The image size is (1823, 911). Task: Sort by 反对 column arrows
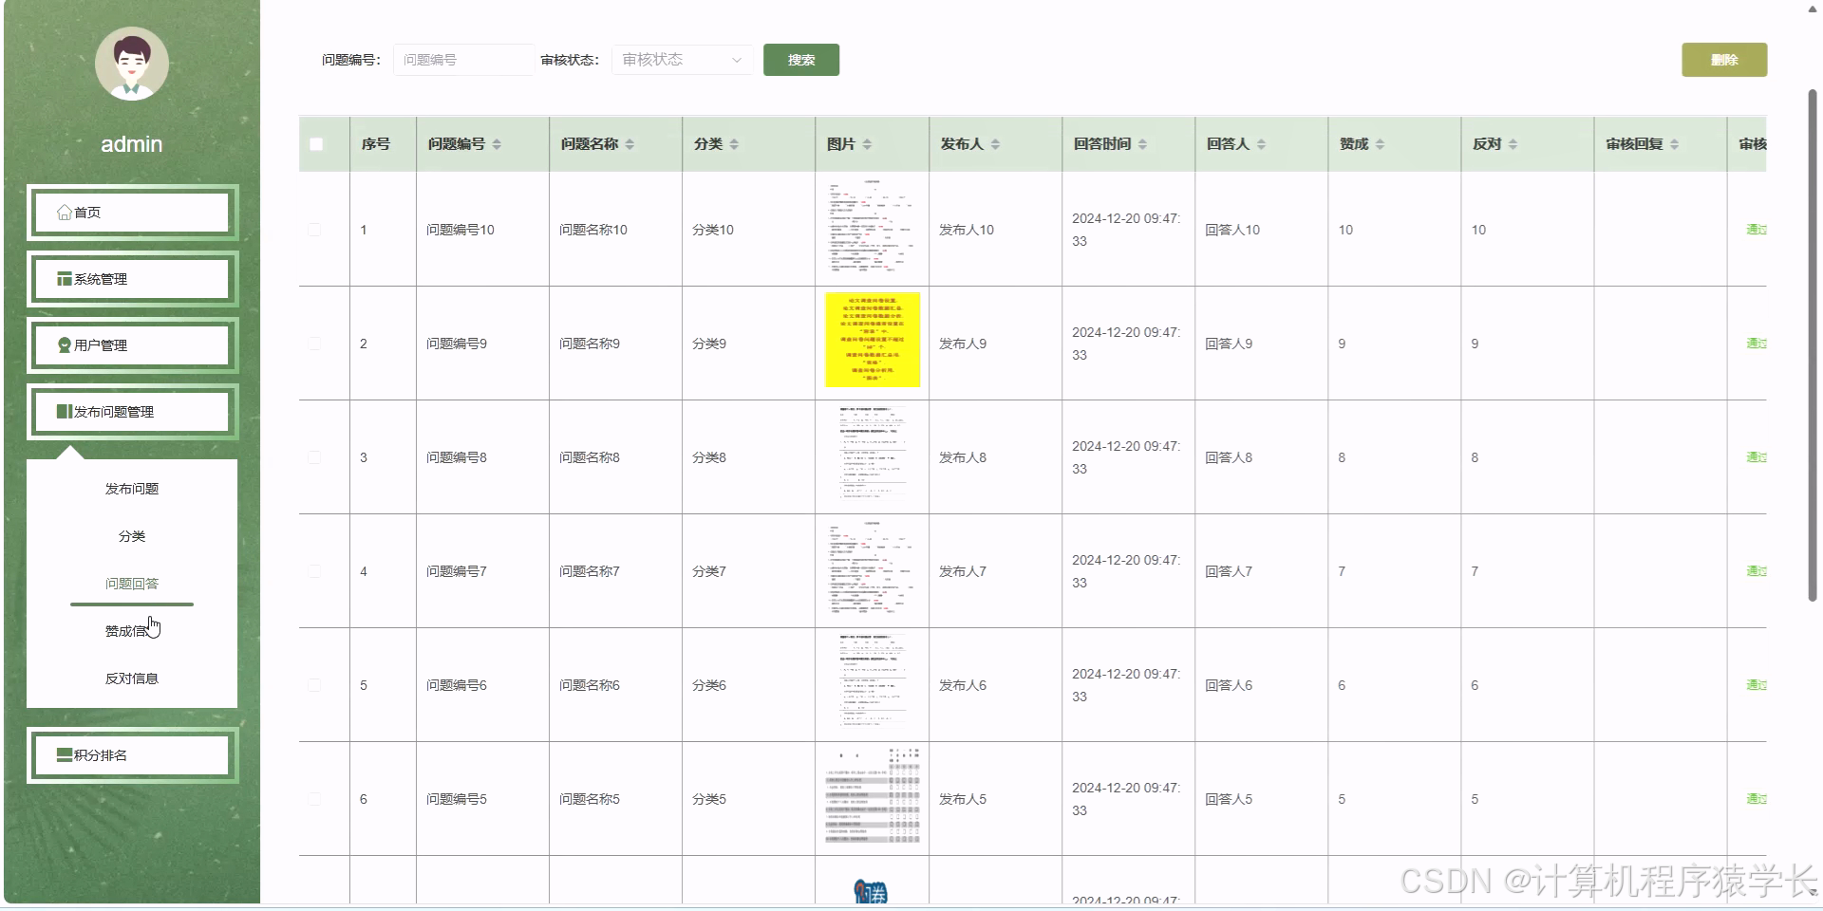[x=1513, y=144]
